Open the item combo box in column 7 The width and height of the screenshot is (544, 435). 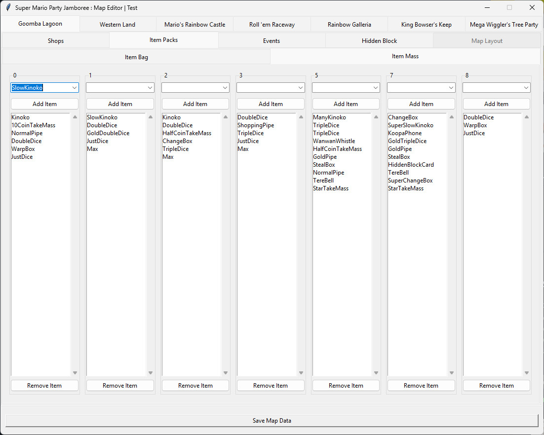451,88
